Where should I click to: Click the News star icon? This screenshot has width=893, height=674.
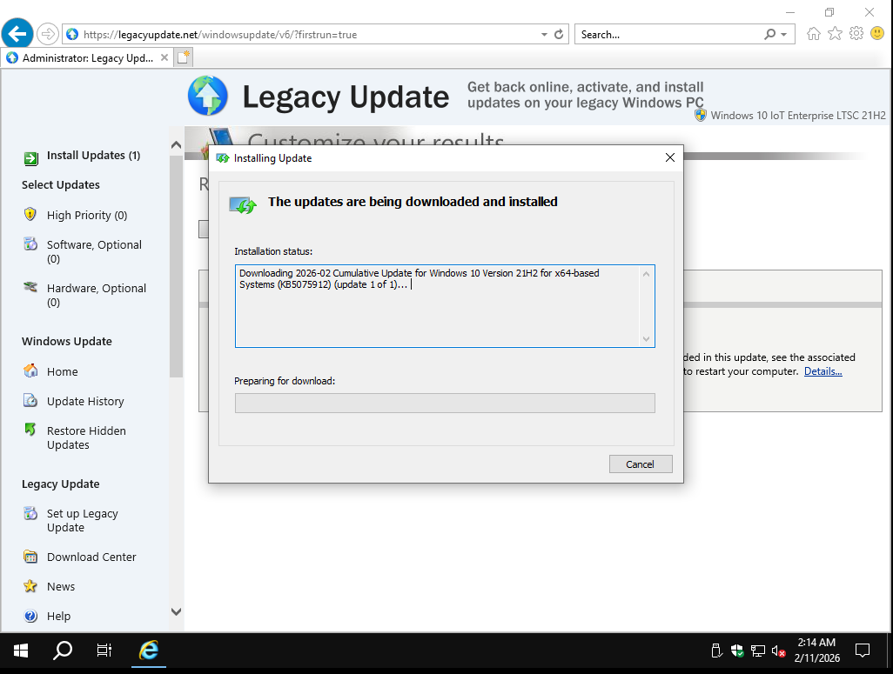tap(30, 586)
